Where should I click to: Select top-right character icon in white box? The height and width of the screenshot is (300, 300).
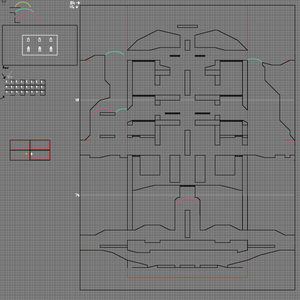[x=51, y=40]
